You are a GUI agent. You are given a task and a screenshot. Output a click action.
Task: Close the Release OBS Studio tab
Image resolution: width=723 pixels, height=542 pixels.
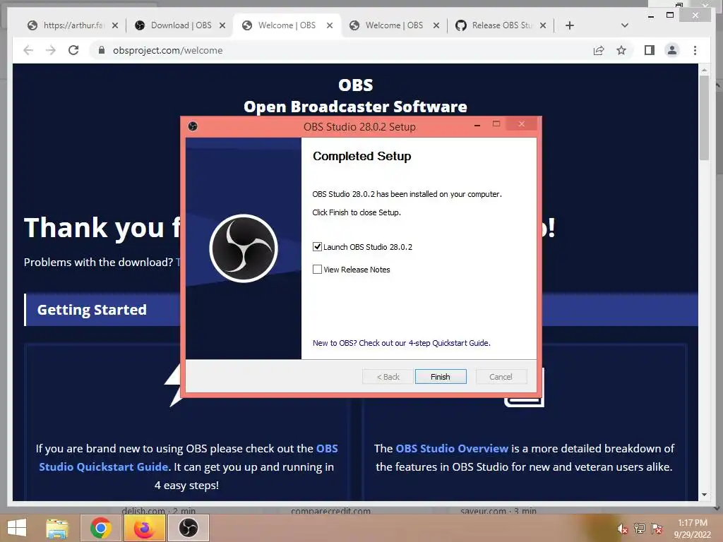pyautogui.click(x=543, y=25)
